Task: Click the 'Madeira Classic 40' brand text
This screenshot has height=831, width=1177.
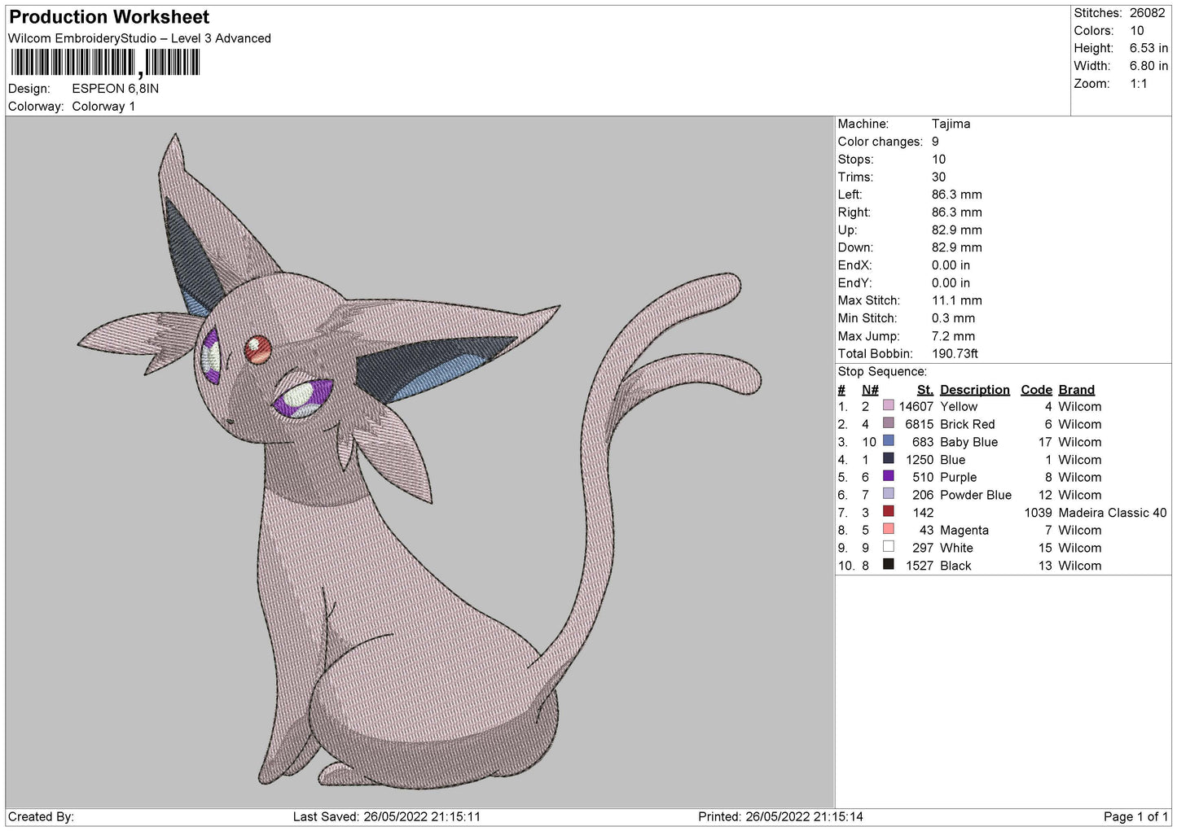Action: [1112, 513]
